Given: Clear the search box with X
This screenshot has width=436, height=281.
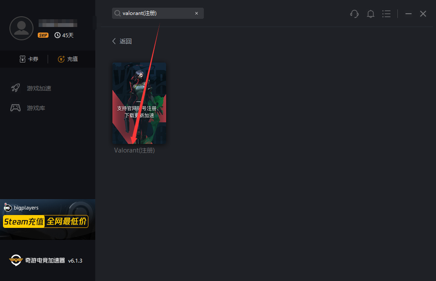Looking at the screenshot, I should (197, 13).
